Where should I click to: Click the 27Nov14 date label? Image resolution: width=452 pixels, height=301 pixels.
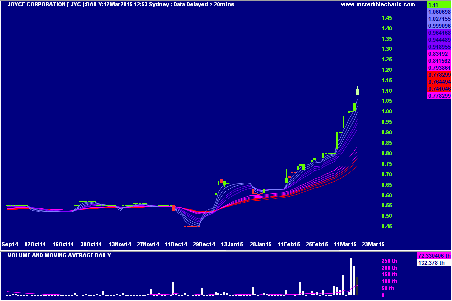click(148, 244)
